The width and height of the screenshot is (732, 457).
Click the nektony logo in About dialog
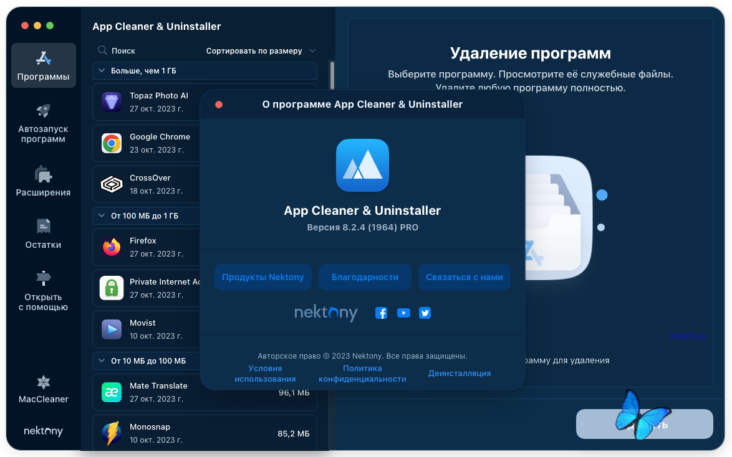coord(326,313)
